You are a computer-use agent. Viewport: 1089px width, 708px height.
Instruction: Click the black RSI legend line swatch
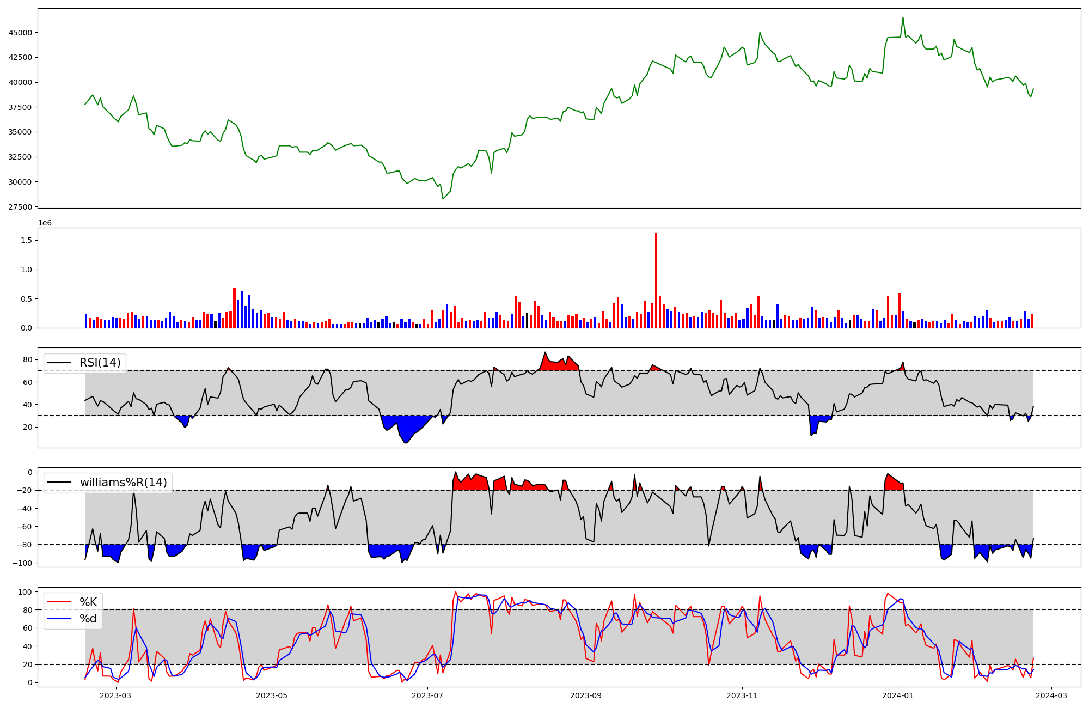[x=59, y=363]
